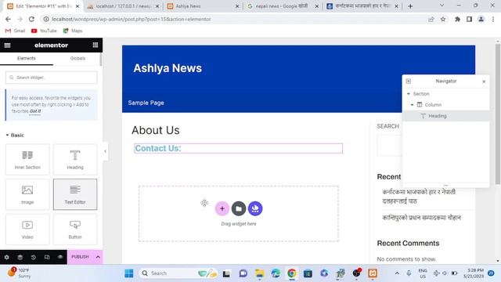Switch to the nepali news Google tab
The height and width of the screenshot is (282, 501).
coord(283,6)
